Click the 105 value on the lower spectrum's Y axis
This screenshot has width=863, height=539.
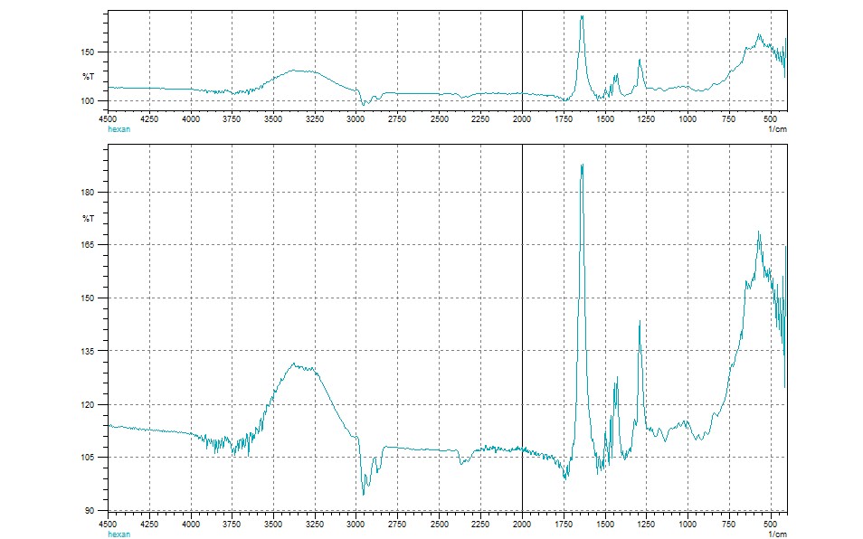click(88, 457)
